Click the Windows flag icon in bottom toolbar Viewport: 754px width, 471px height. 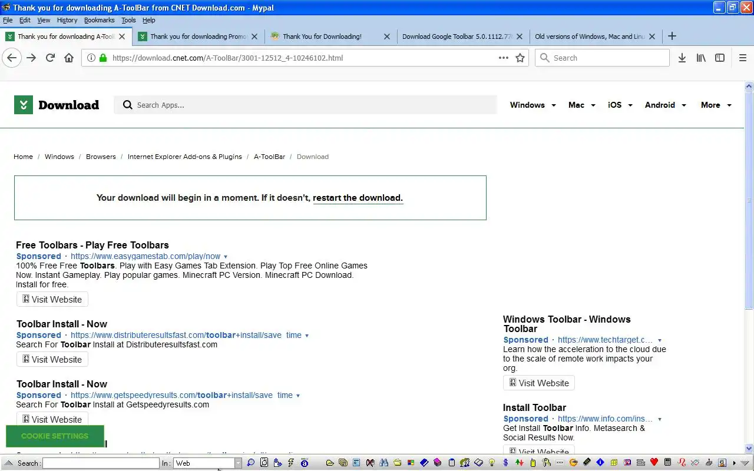(411, 463)
